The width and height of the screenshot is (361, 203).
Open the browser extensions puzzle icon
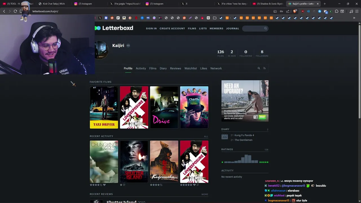[336, 11]
